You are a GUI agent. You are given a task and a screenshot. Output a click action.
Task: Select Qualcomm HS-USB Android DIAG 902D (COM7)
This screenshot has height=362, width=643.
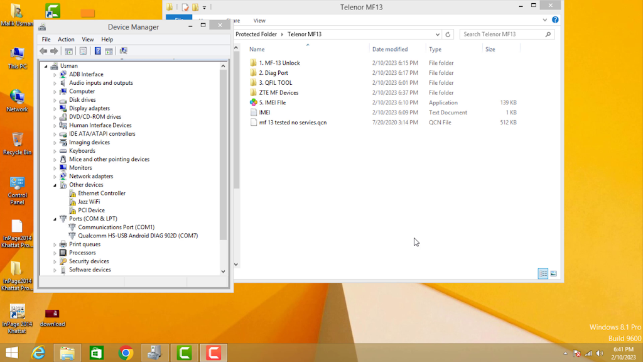pyautogui.click(x=138, y=236)
